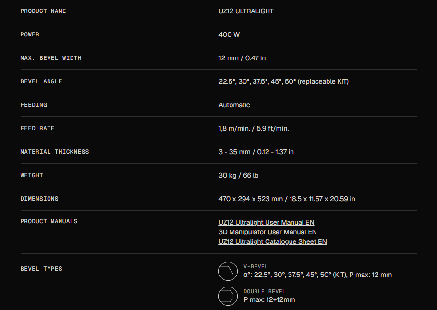Screen dimensions: 437x310
Task: Click the bevel angle replaceable KIT value
Action: [283, 81]
